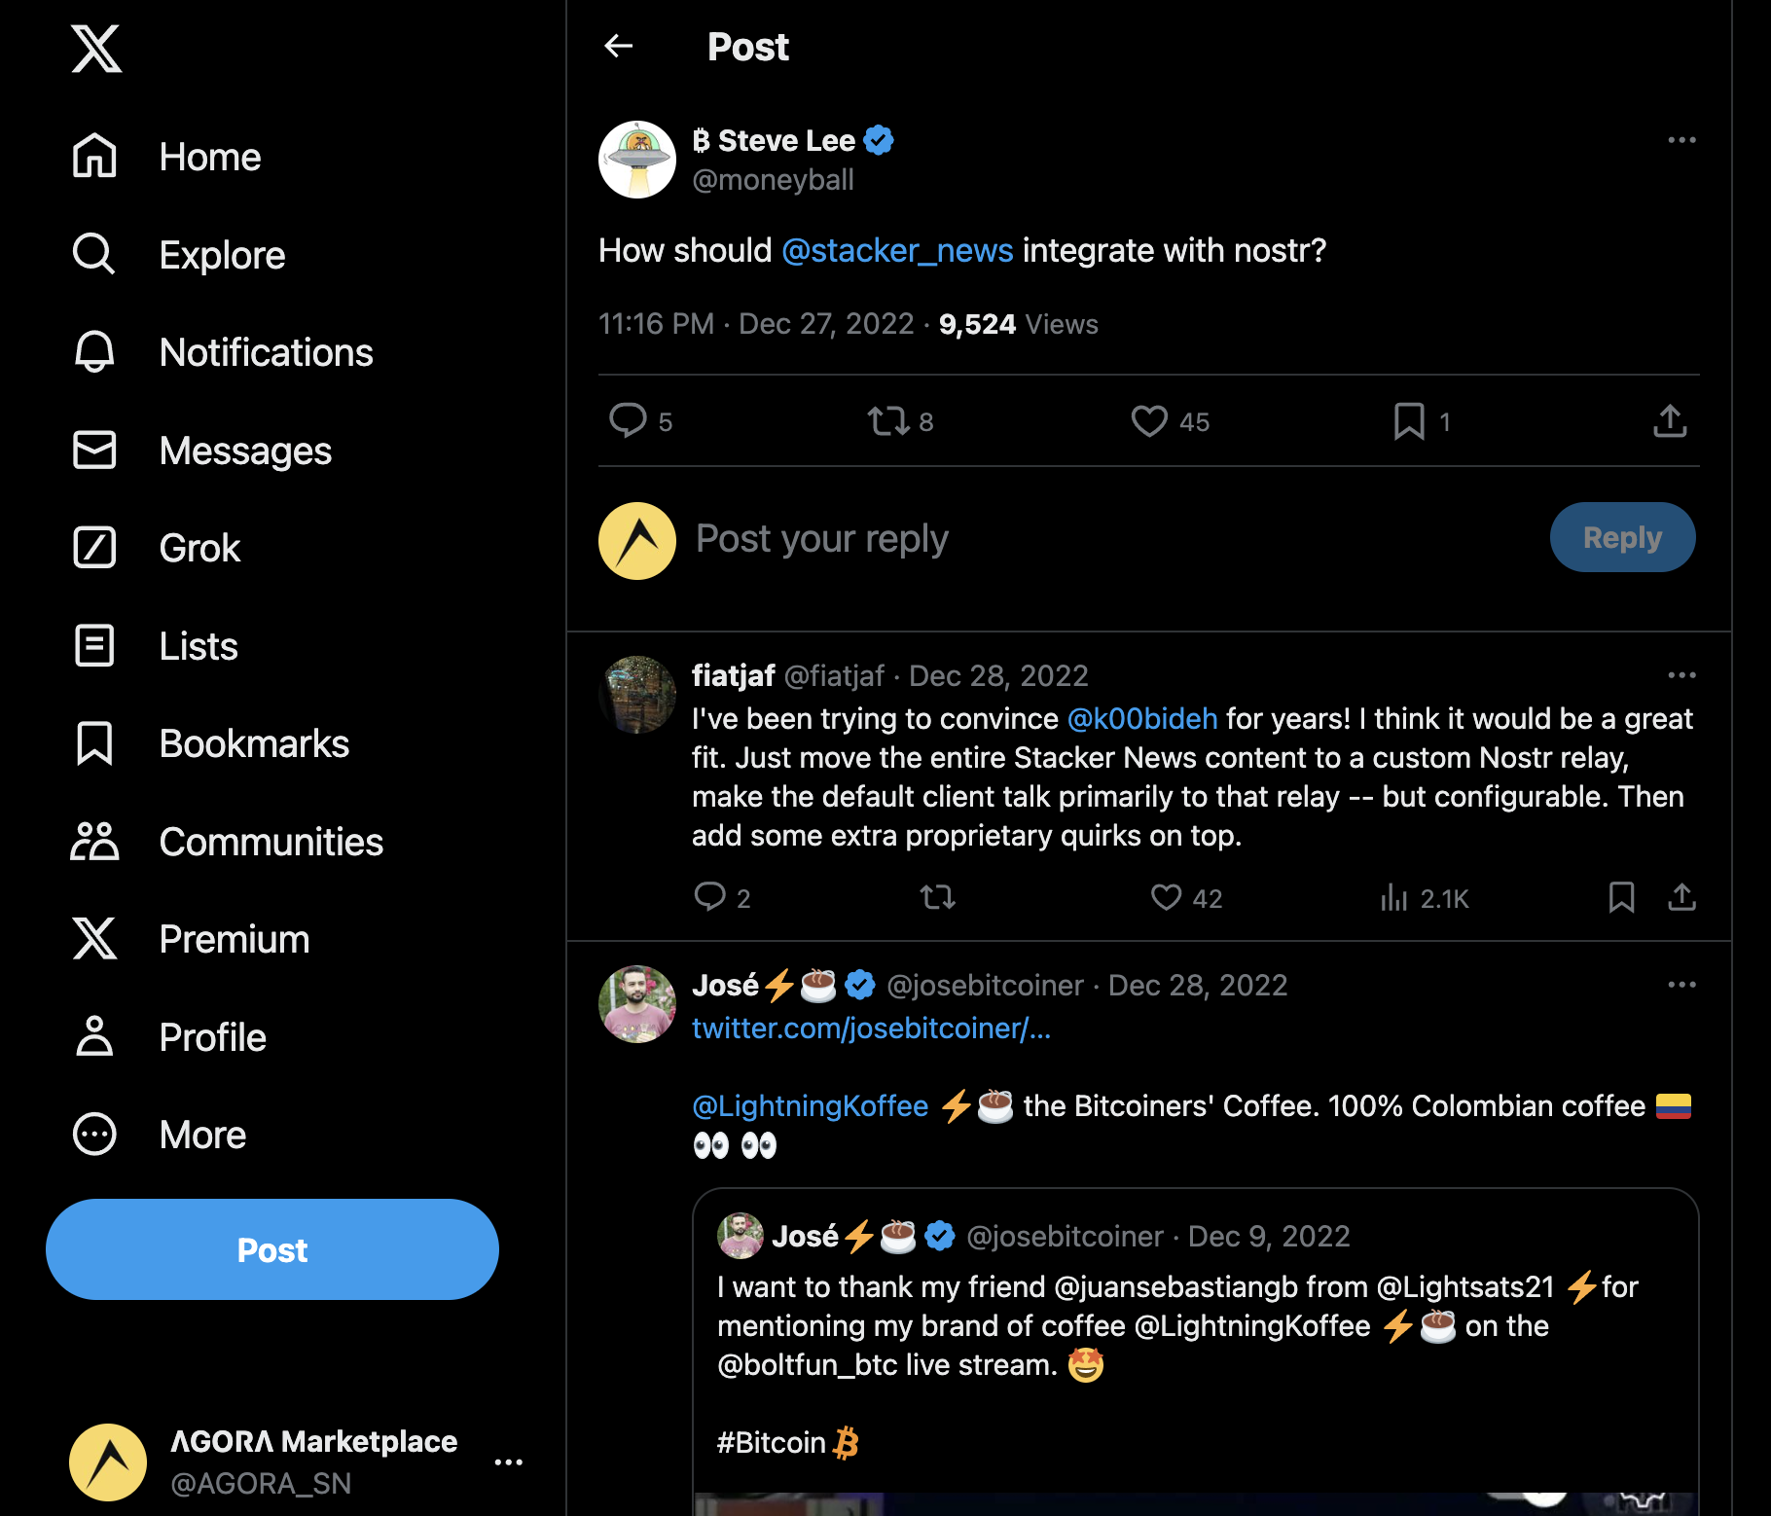Open more options on fiatjaf's reply
This screenshot has height=1516, width=1771.
coord(1681,675)
